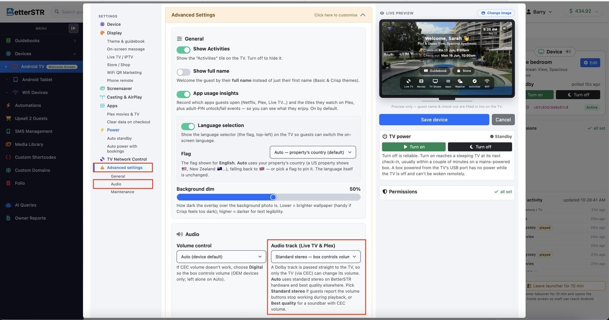The height and width of the screenshot is (320, 609).
Task: Click the Display palette icon
Action: (x=102, y=33)
